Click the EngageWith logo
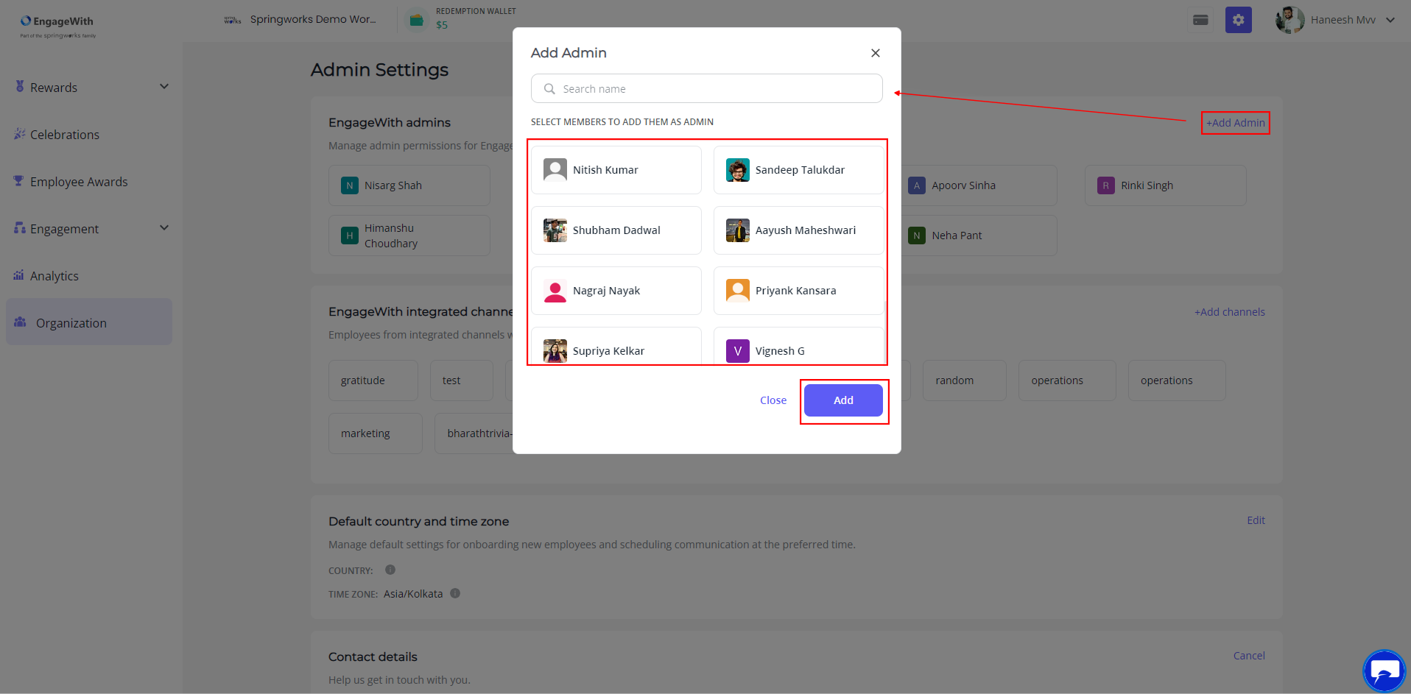 pyautogui.click(x=57, y=25)
